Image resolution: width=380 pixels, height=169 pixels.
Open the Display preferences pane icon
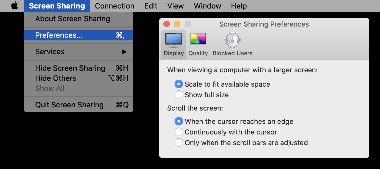pos(174,44)
